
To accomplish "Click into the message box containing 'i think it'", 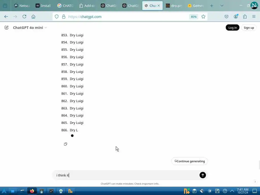I will coord(126,175).
